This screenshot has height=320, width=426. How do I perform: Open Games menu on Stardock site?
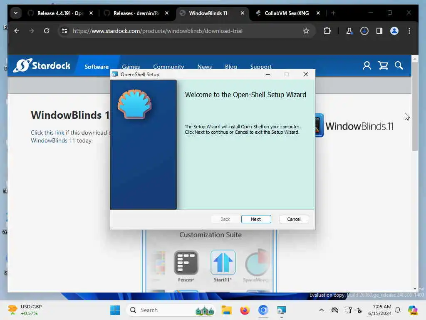(131, 67)
